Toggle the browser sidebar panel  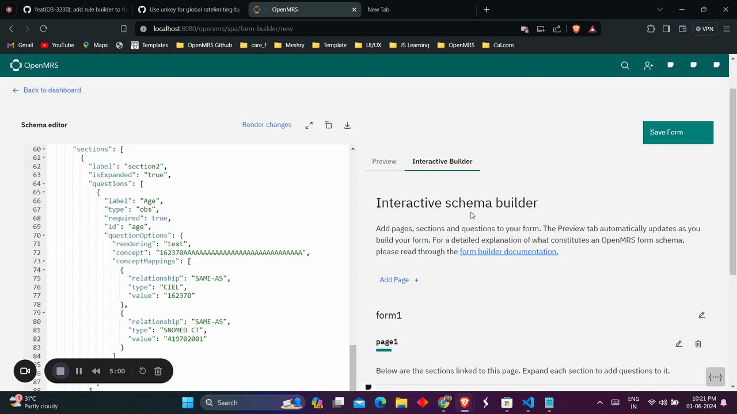click(x=666, y=29)
